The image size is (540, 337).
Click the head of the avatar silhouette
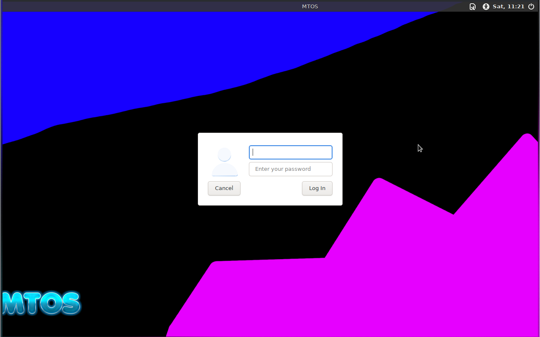point(225,155)
